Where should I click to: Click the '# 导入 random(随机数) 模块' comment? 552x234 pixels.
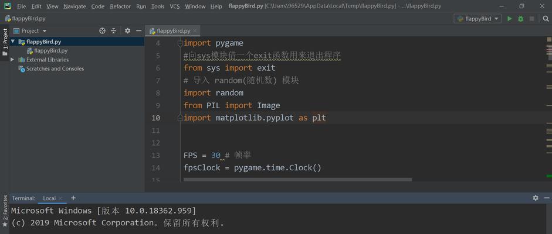pyautogui.click(x=241, y=81)
